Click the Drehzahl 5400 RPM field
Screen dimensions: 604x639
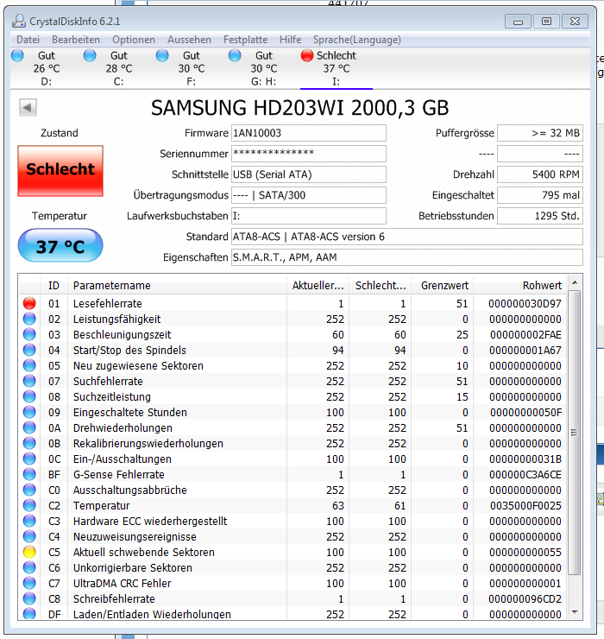(540, 174)
